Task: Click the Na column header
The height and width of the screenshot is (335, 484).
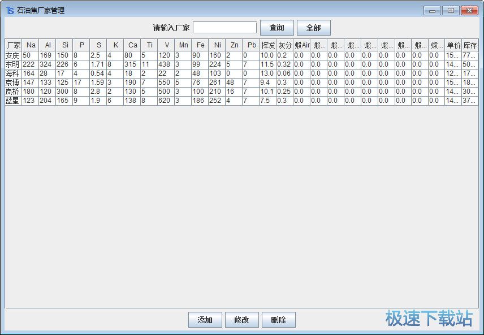Action: (x=31, y=45)
